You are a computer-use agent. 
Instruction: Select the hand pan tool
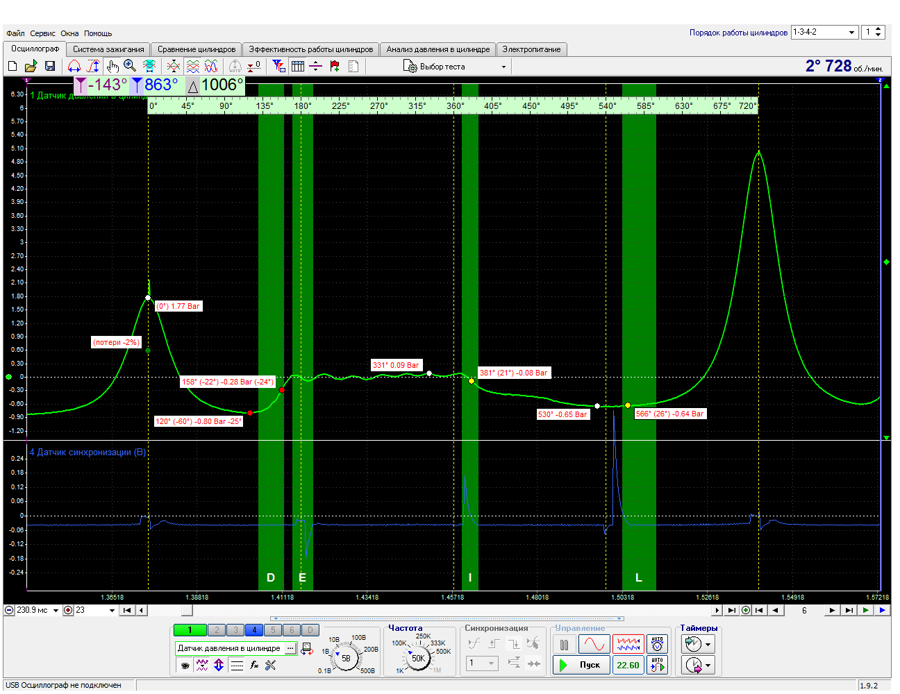112,66
